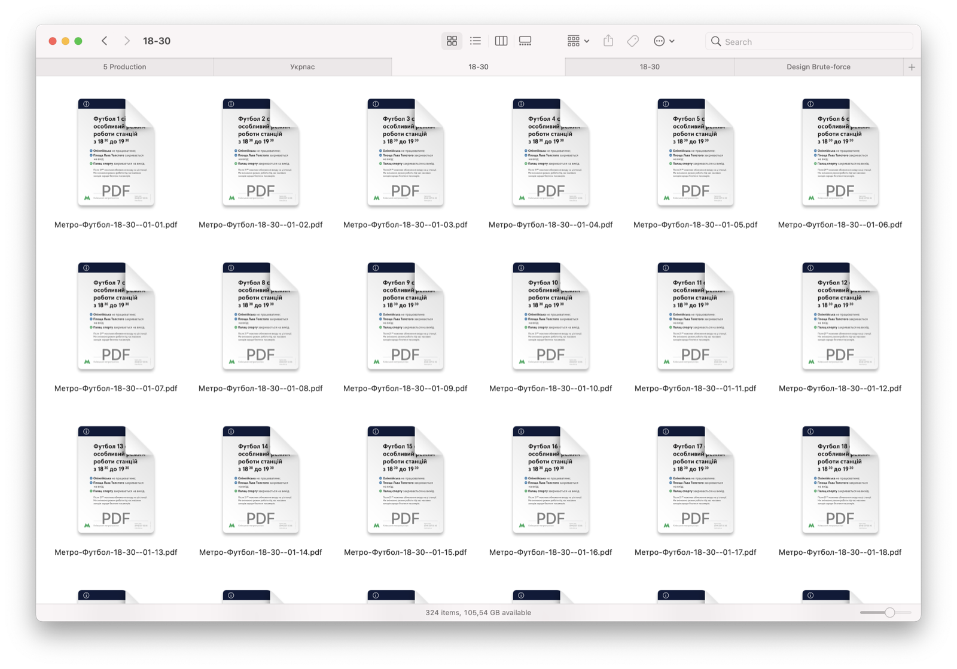The image size is (957, 669).
Task: Switch to list view
Action: 476,41
